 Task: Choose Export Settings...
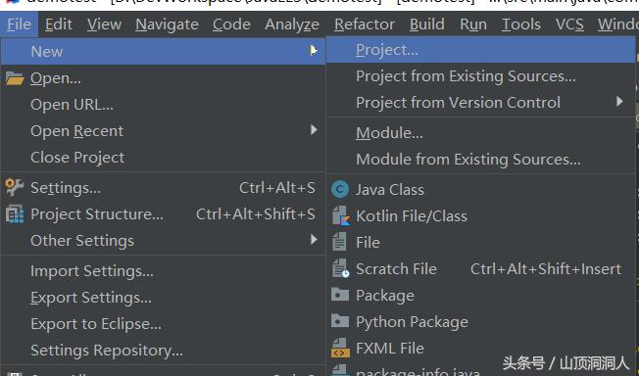click(163, 298)
